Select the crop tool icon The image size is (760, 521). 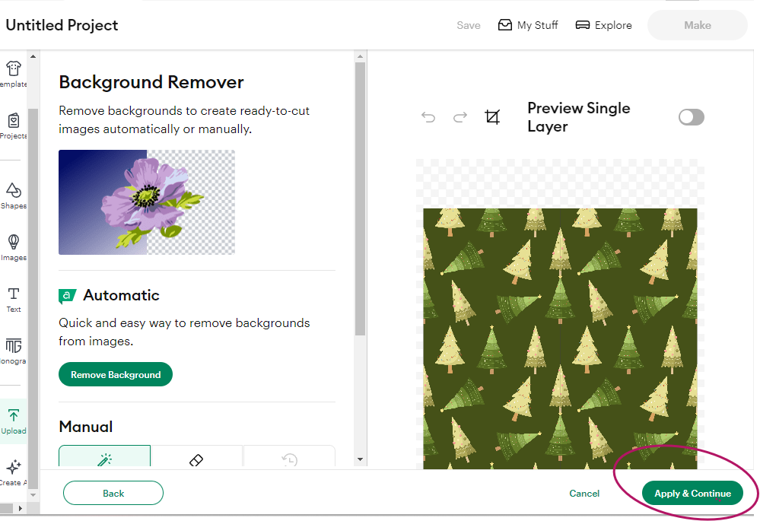coord(492,117)
